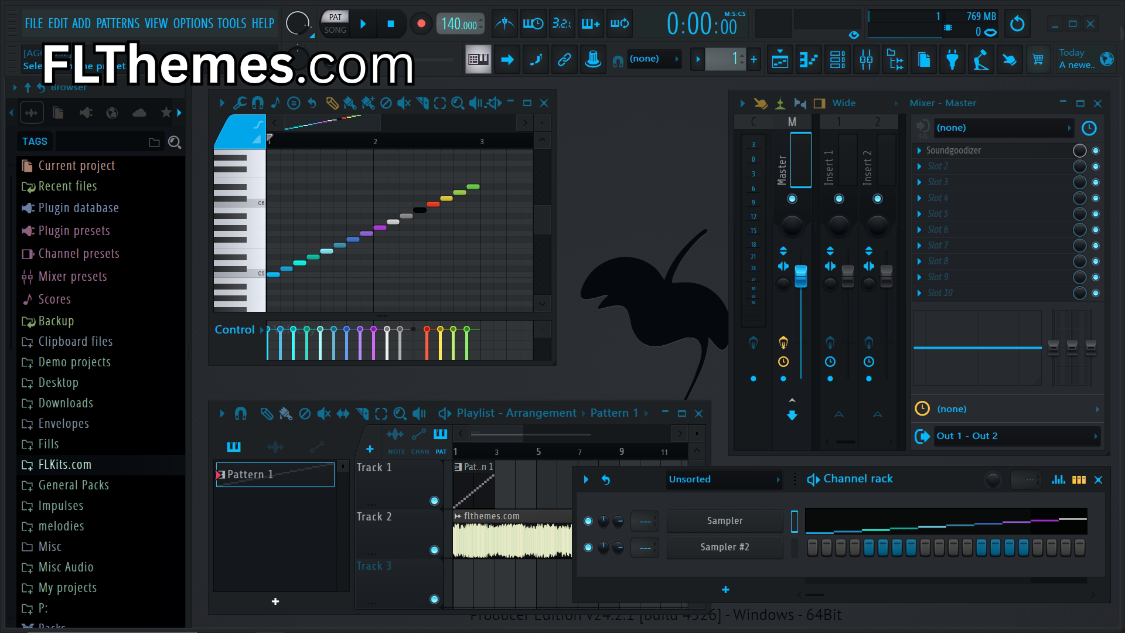Expand the Soundgoodizer slot arrow
Viewport: 1125px width, 633px height.
919,151
